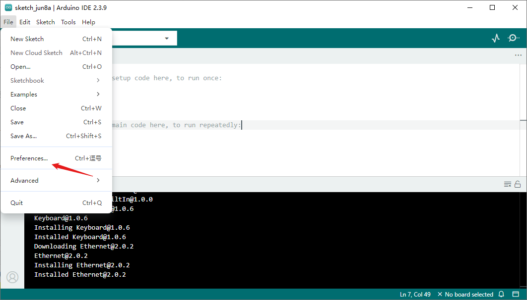Image resolution: width=527 pixels, height=300 pixels.
Task: Click the 'main code here' comment line
Action: pyautogui.click(x=176, y=125)
